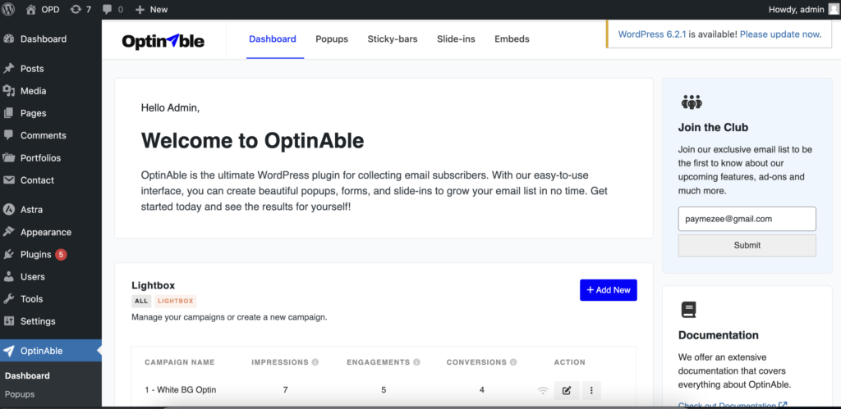
Task: Click the Contact envelope icon
Action: [8, 180]
